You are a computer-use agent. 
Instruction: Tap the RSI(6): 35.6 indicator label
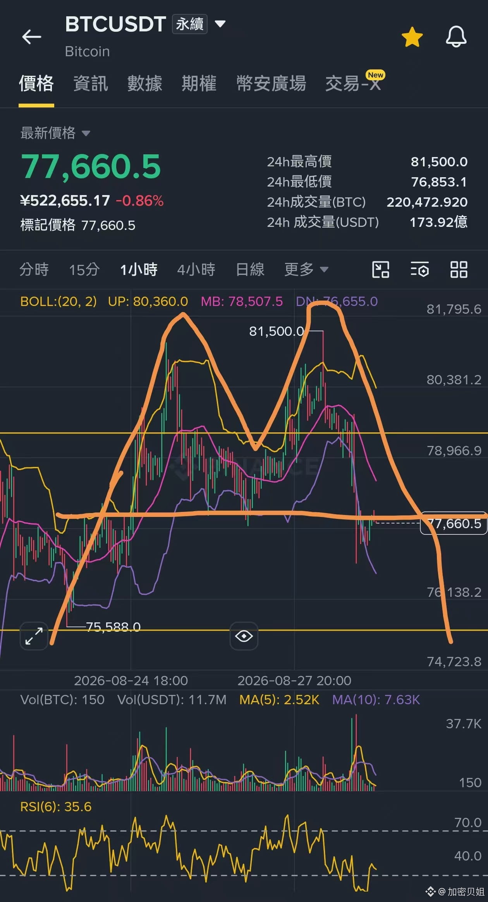coord(56,807)
